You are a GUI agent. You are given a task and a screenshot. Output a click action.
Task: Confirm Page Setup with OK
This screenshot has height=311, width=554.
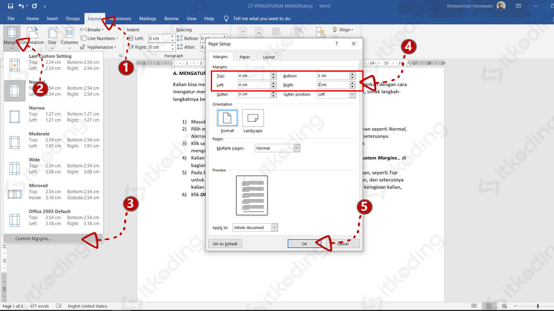click(304, 244)
